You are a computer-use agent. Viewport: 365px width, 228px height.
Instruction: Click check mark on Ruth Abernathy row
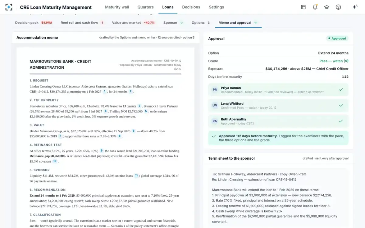pos(341,121)
